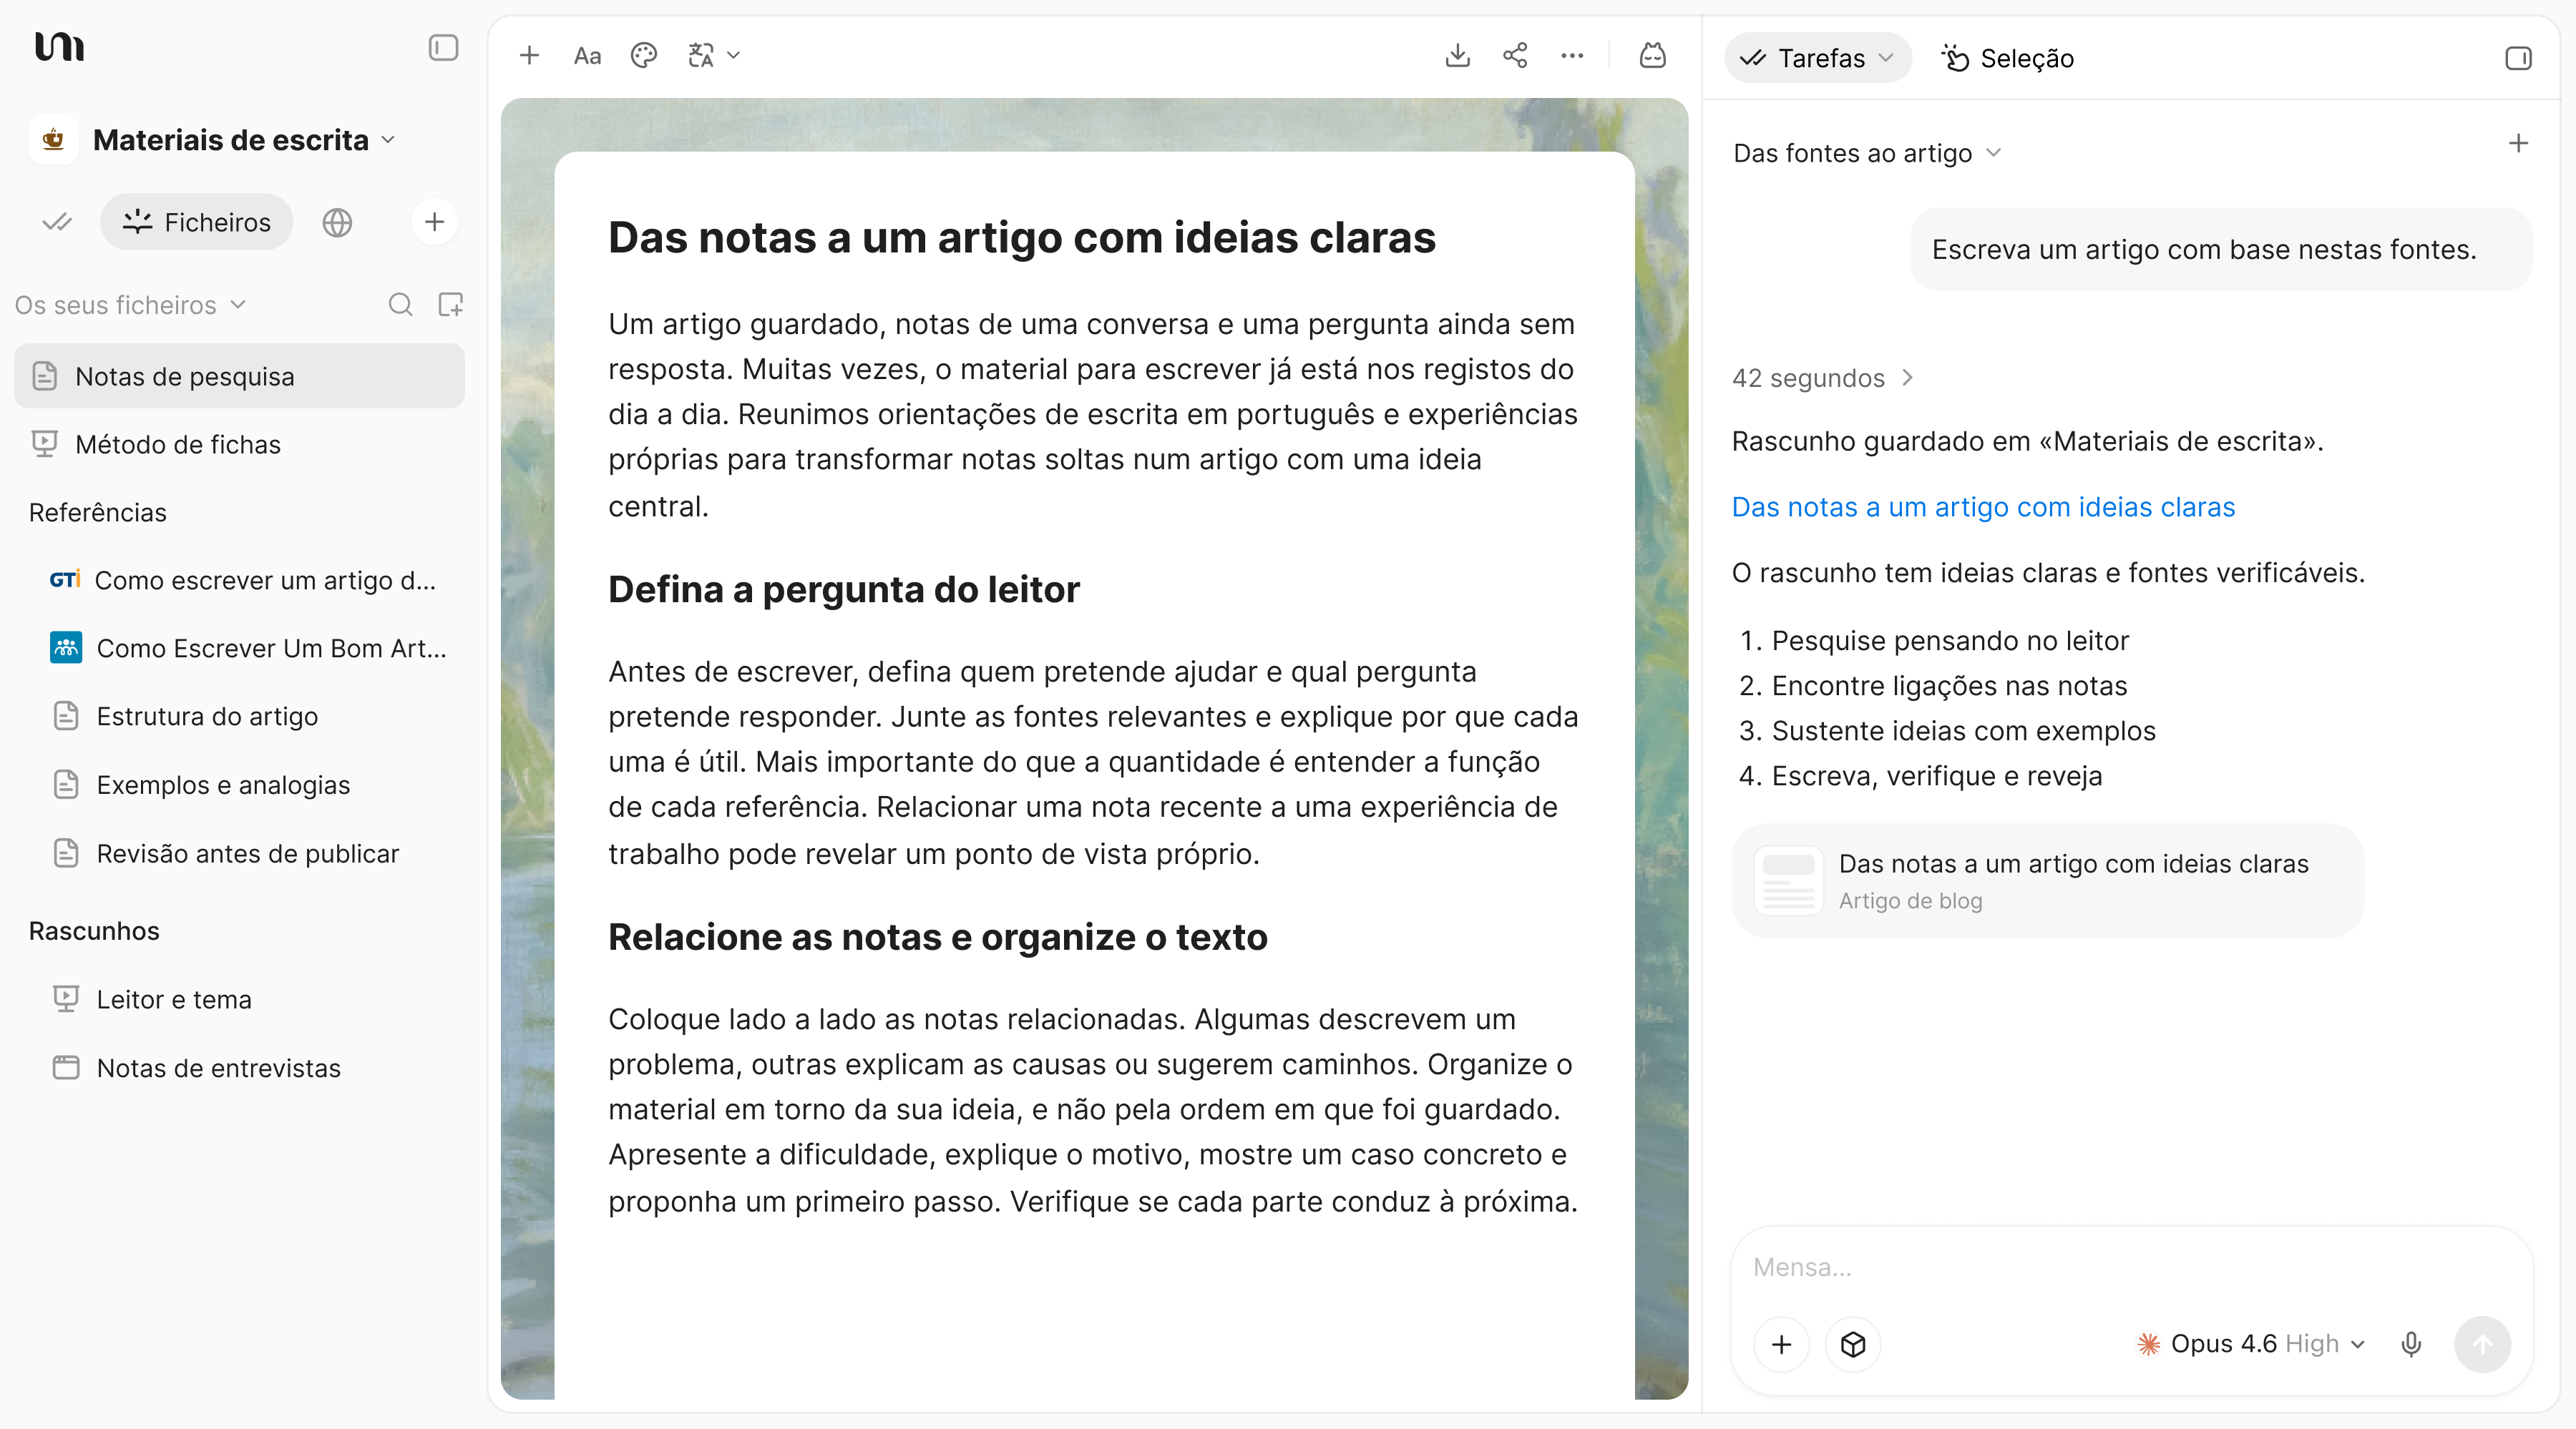
Task: Start voice input with microphone
Action: (2411, 1344)
